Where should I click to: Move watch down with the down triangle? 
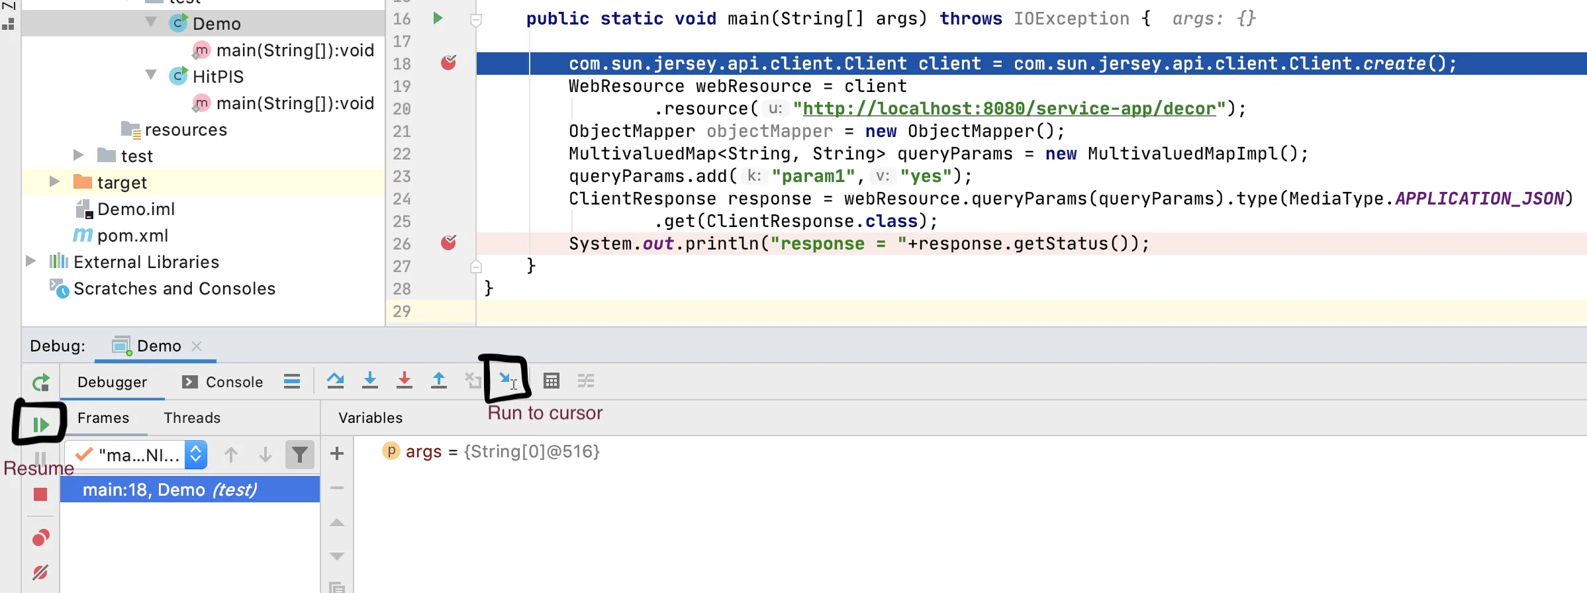[337, 556]
